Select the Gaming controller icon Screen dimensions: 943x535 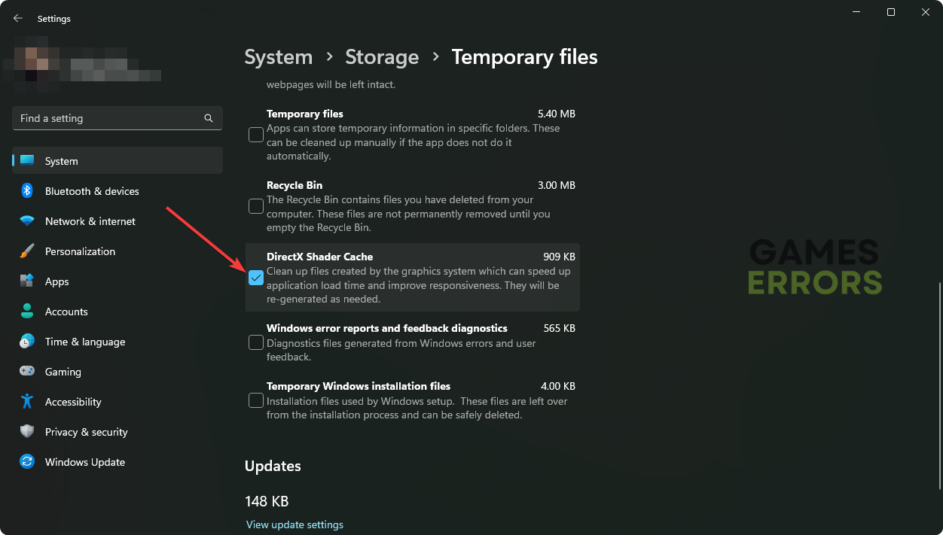point(27,372)
